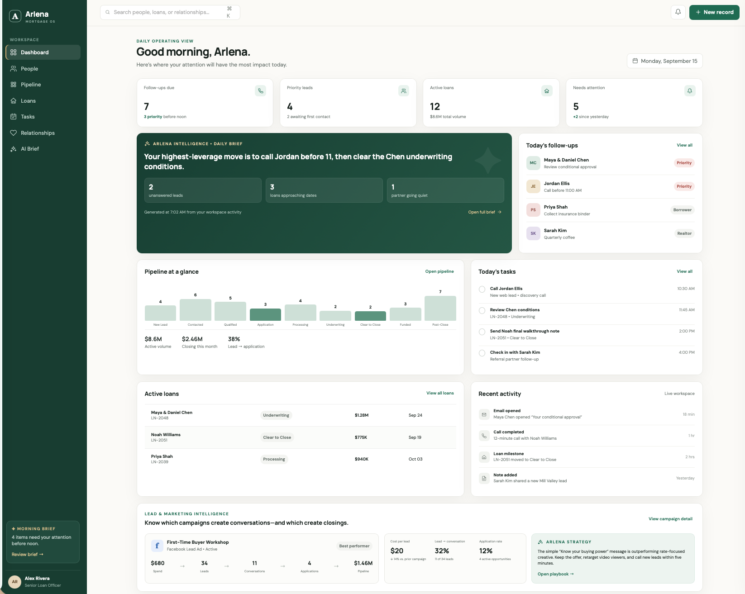Click the Pipeline icon in sidebar
The width and height of the screenshot is (745, 594).
14,85
